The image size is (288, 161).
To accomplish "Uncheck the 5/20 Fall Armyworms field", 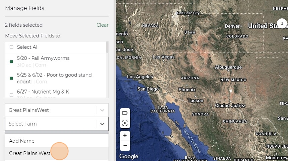I will [x=11, y=61].
